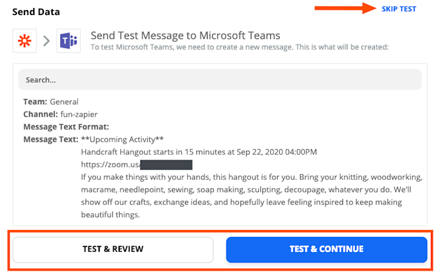The height and width of the screenshot is (277, 439).
Task: Click the 'To test Microsoft Teams' subtitle text
Action: (240, 47)
